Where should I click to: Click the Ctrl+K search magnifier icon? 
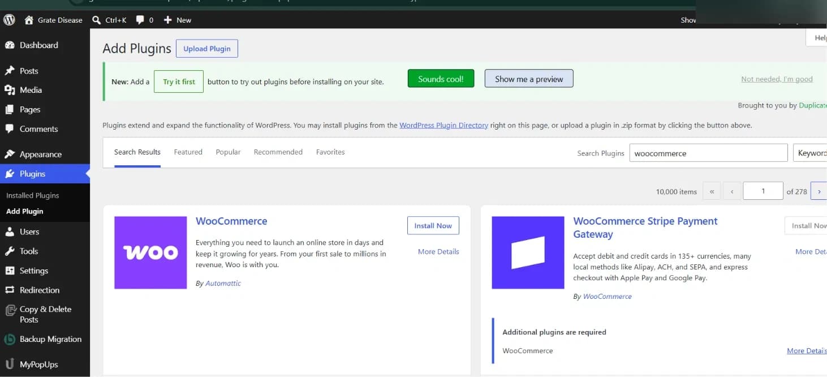[96, 20]
